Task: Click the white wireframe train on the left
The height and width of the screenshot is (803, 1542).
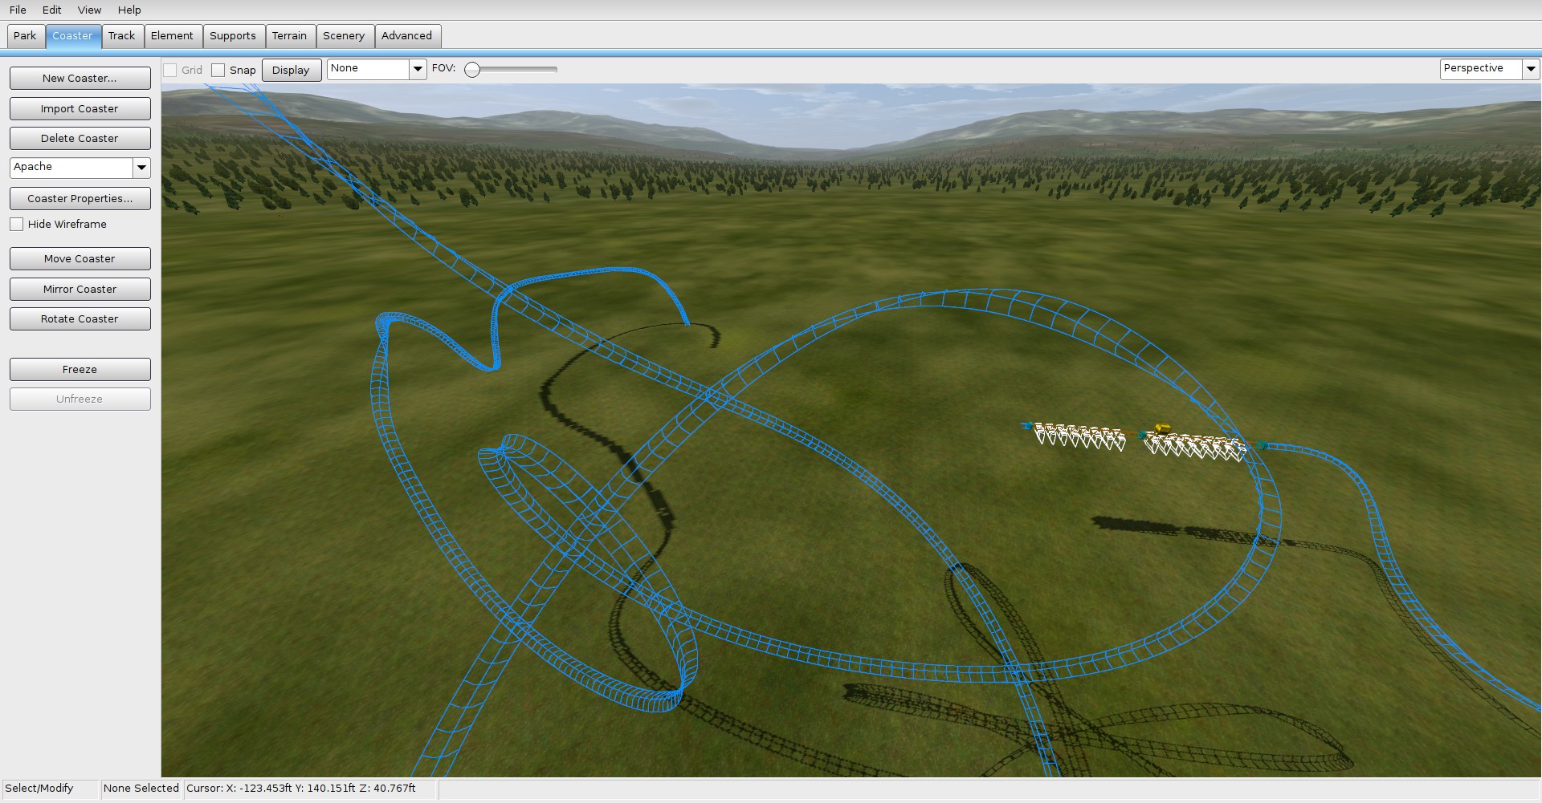Action: 1079,436
